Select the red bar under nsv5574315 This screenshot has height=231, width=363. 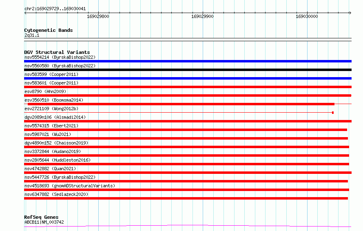[x=186, y=130]
